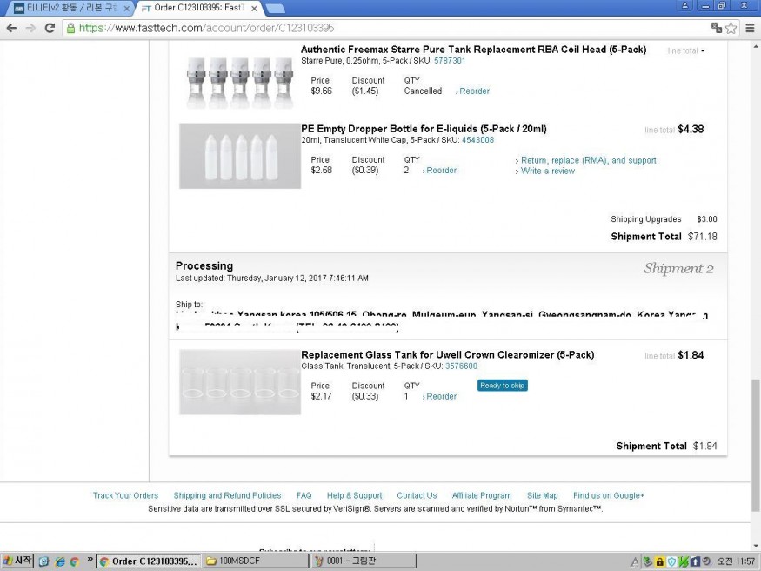Open the PE Empty Dropper Bottle product title
The image size is (761, 571).
click(424, 129)
